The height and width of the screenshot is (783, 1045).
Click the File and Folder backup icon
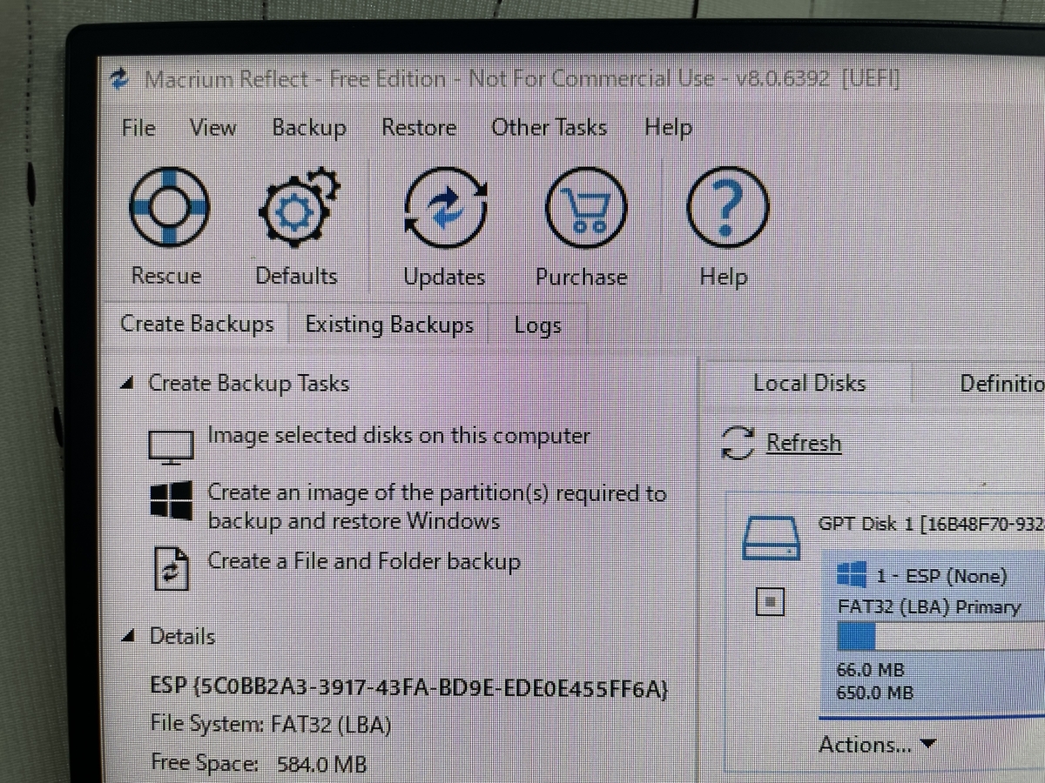click(171, 567)
